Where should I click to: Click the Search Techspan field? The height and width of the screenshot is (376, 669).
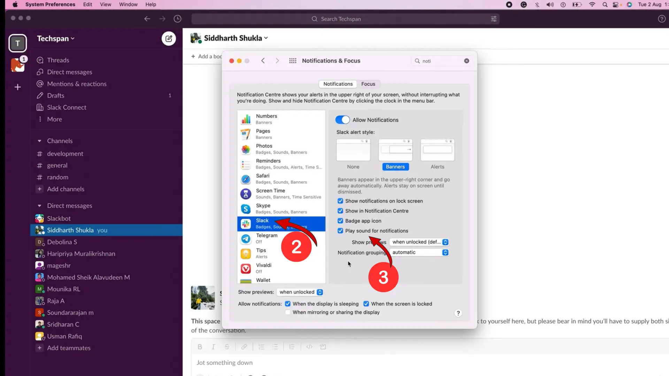tap(345, 19)
